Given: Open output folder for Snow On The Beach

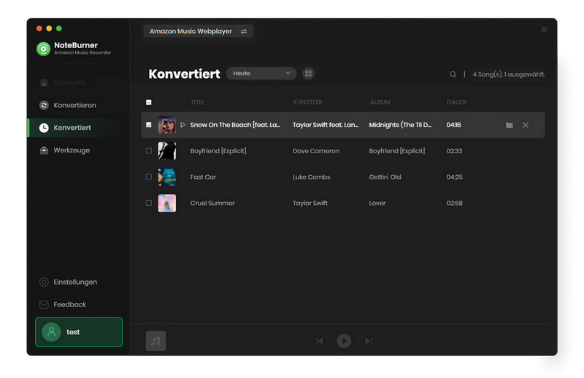Looking at the screenshot, I should pyautogui.click(x=509, y=125).
